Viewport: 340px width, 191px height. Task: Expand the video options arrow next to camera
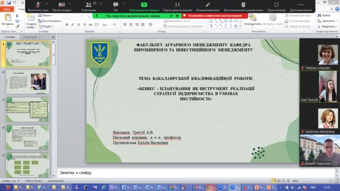coord(70,4)
